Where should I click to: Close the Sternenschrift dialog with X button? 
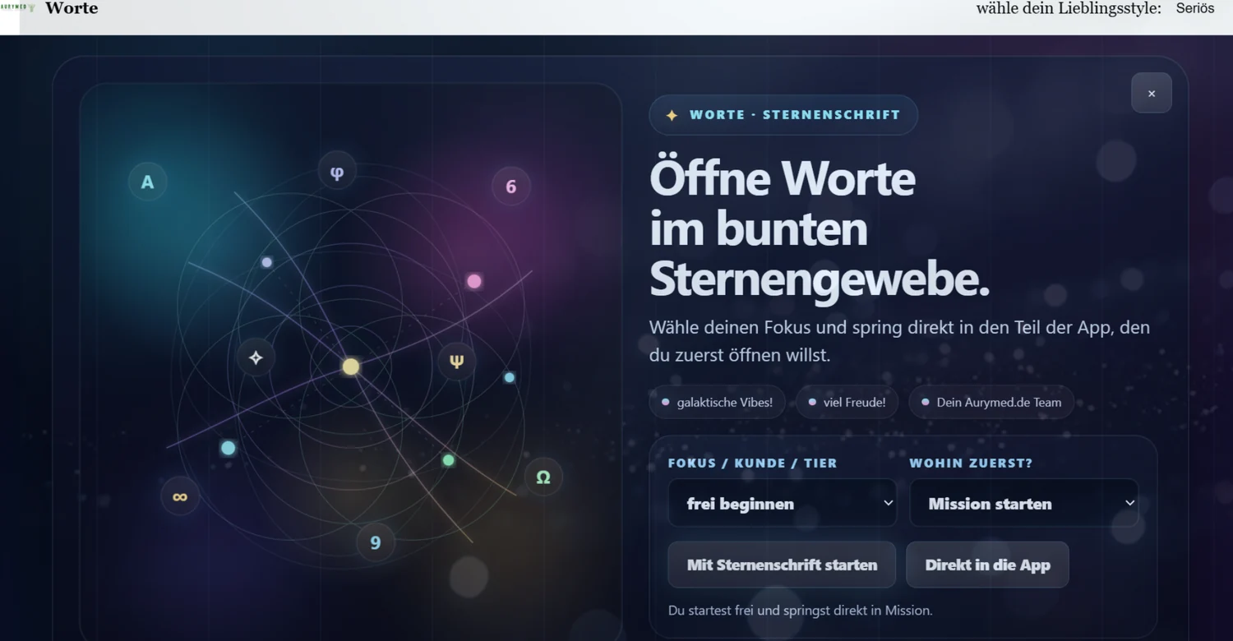pyautogui.click(x=1151, y=93)
